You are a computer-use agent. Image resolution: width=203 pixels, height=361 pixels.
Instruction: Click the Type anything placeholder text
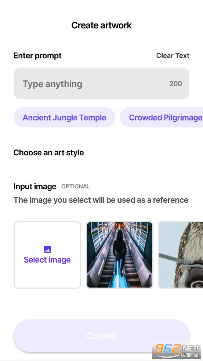click(x=52, y=84)
